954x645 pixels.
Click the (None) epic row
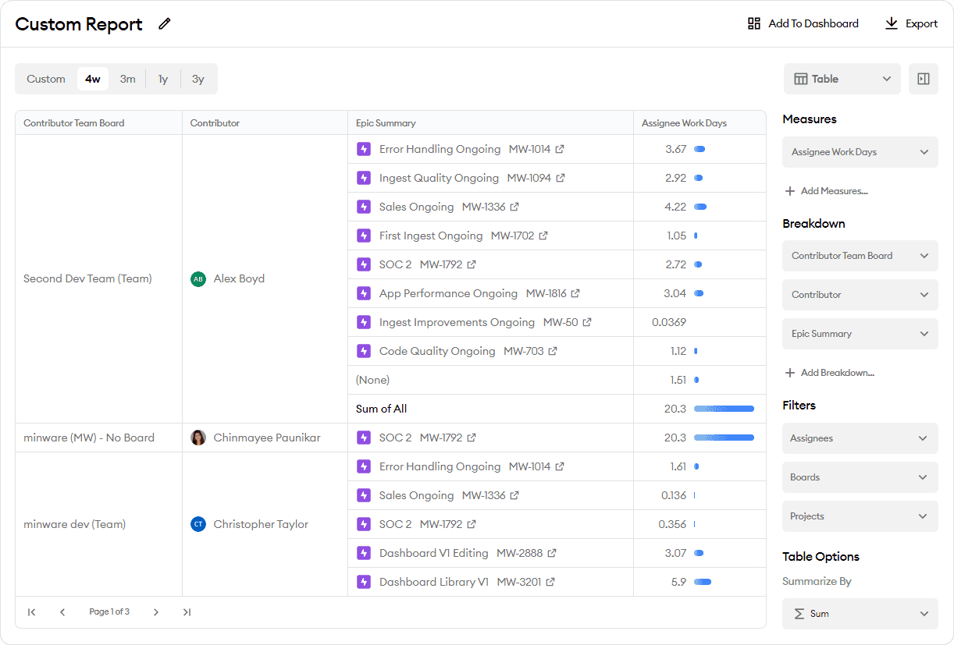click(x=490, y=380)
